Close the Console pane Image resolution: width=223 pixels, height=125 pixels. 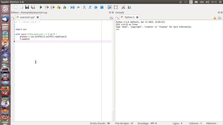tap(222, 12)
